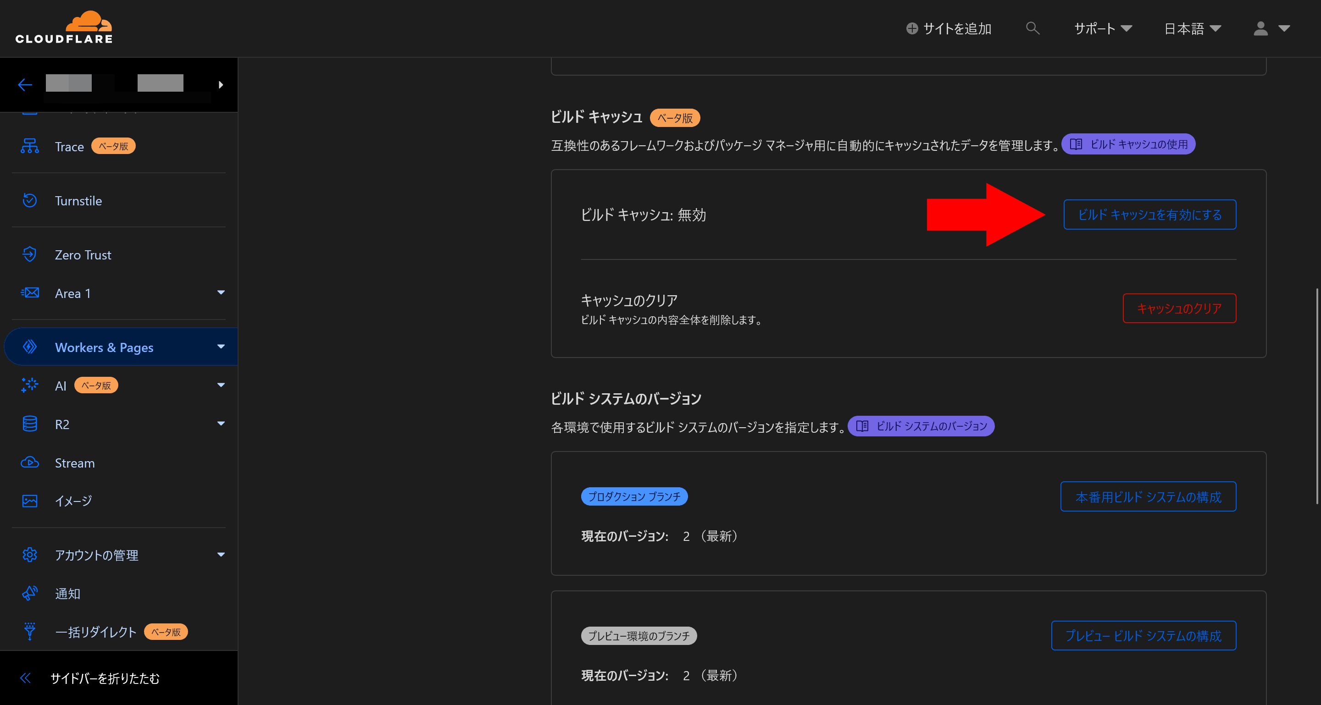Click the イメージ picture icon
The image size is (1321, 705).
tap(30, 501)
